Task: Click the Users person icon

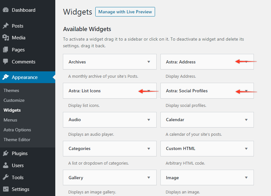Action: tap(5, 166)
